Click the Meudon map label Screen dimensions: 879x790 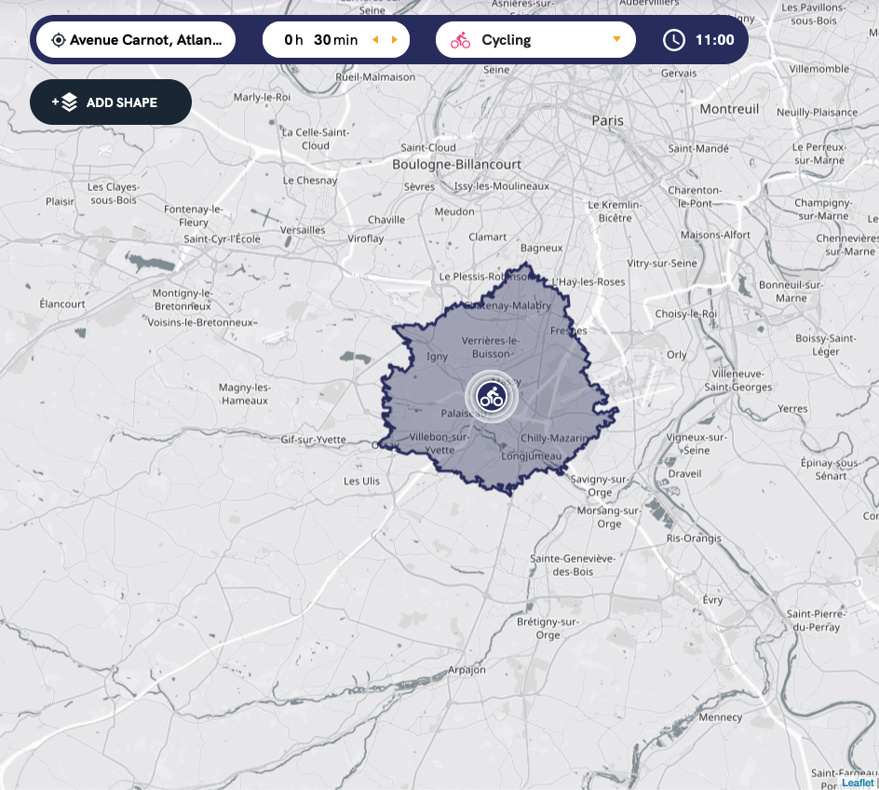(x=454, y=211)
